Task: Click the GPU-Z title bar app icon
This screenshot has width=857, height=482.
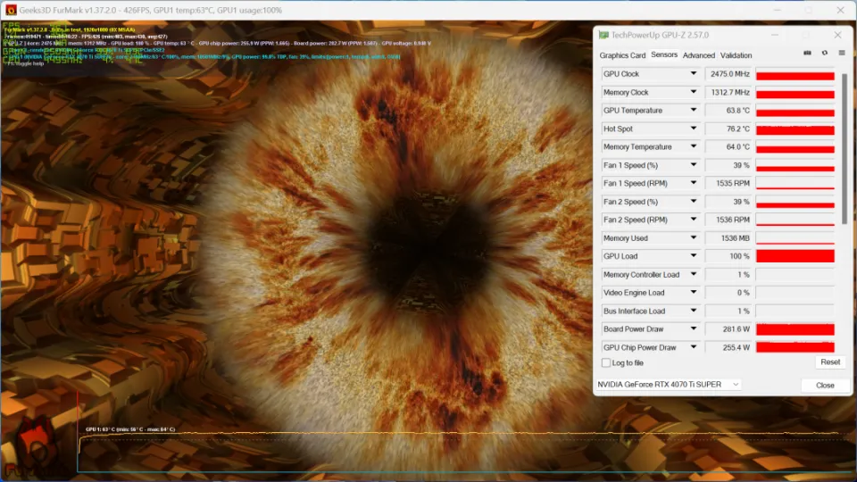Action: [603, 35]
